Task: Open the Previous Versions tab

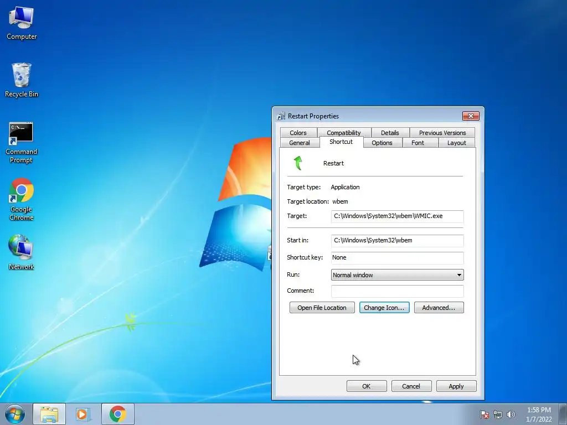Action: 442,133
